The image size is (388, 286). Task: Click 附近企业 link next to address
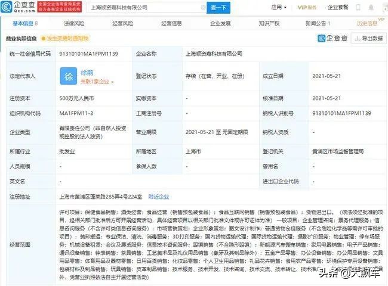[x=159, y=197]
